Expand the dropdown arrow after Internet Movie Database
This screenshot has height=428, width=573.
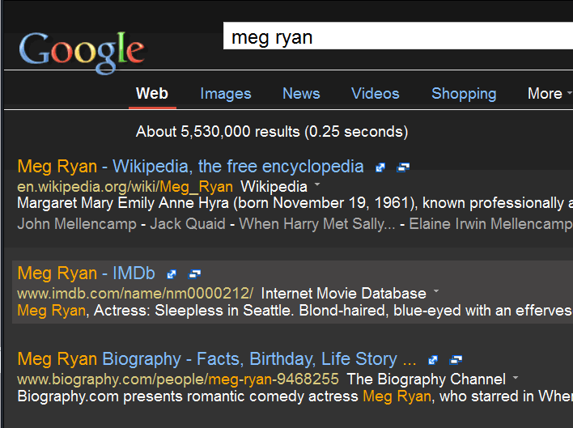click(436, 291)
